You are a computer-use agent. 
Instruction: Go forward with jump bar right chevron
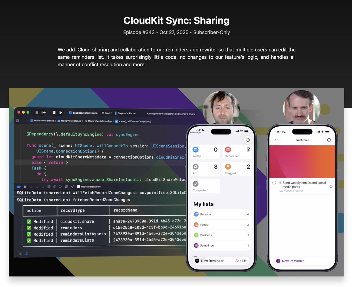coord(27,120)
